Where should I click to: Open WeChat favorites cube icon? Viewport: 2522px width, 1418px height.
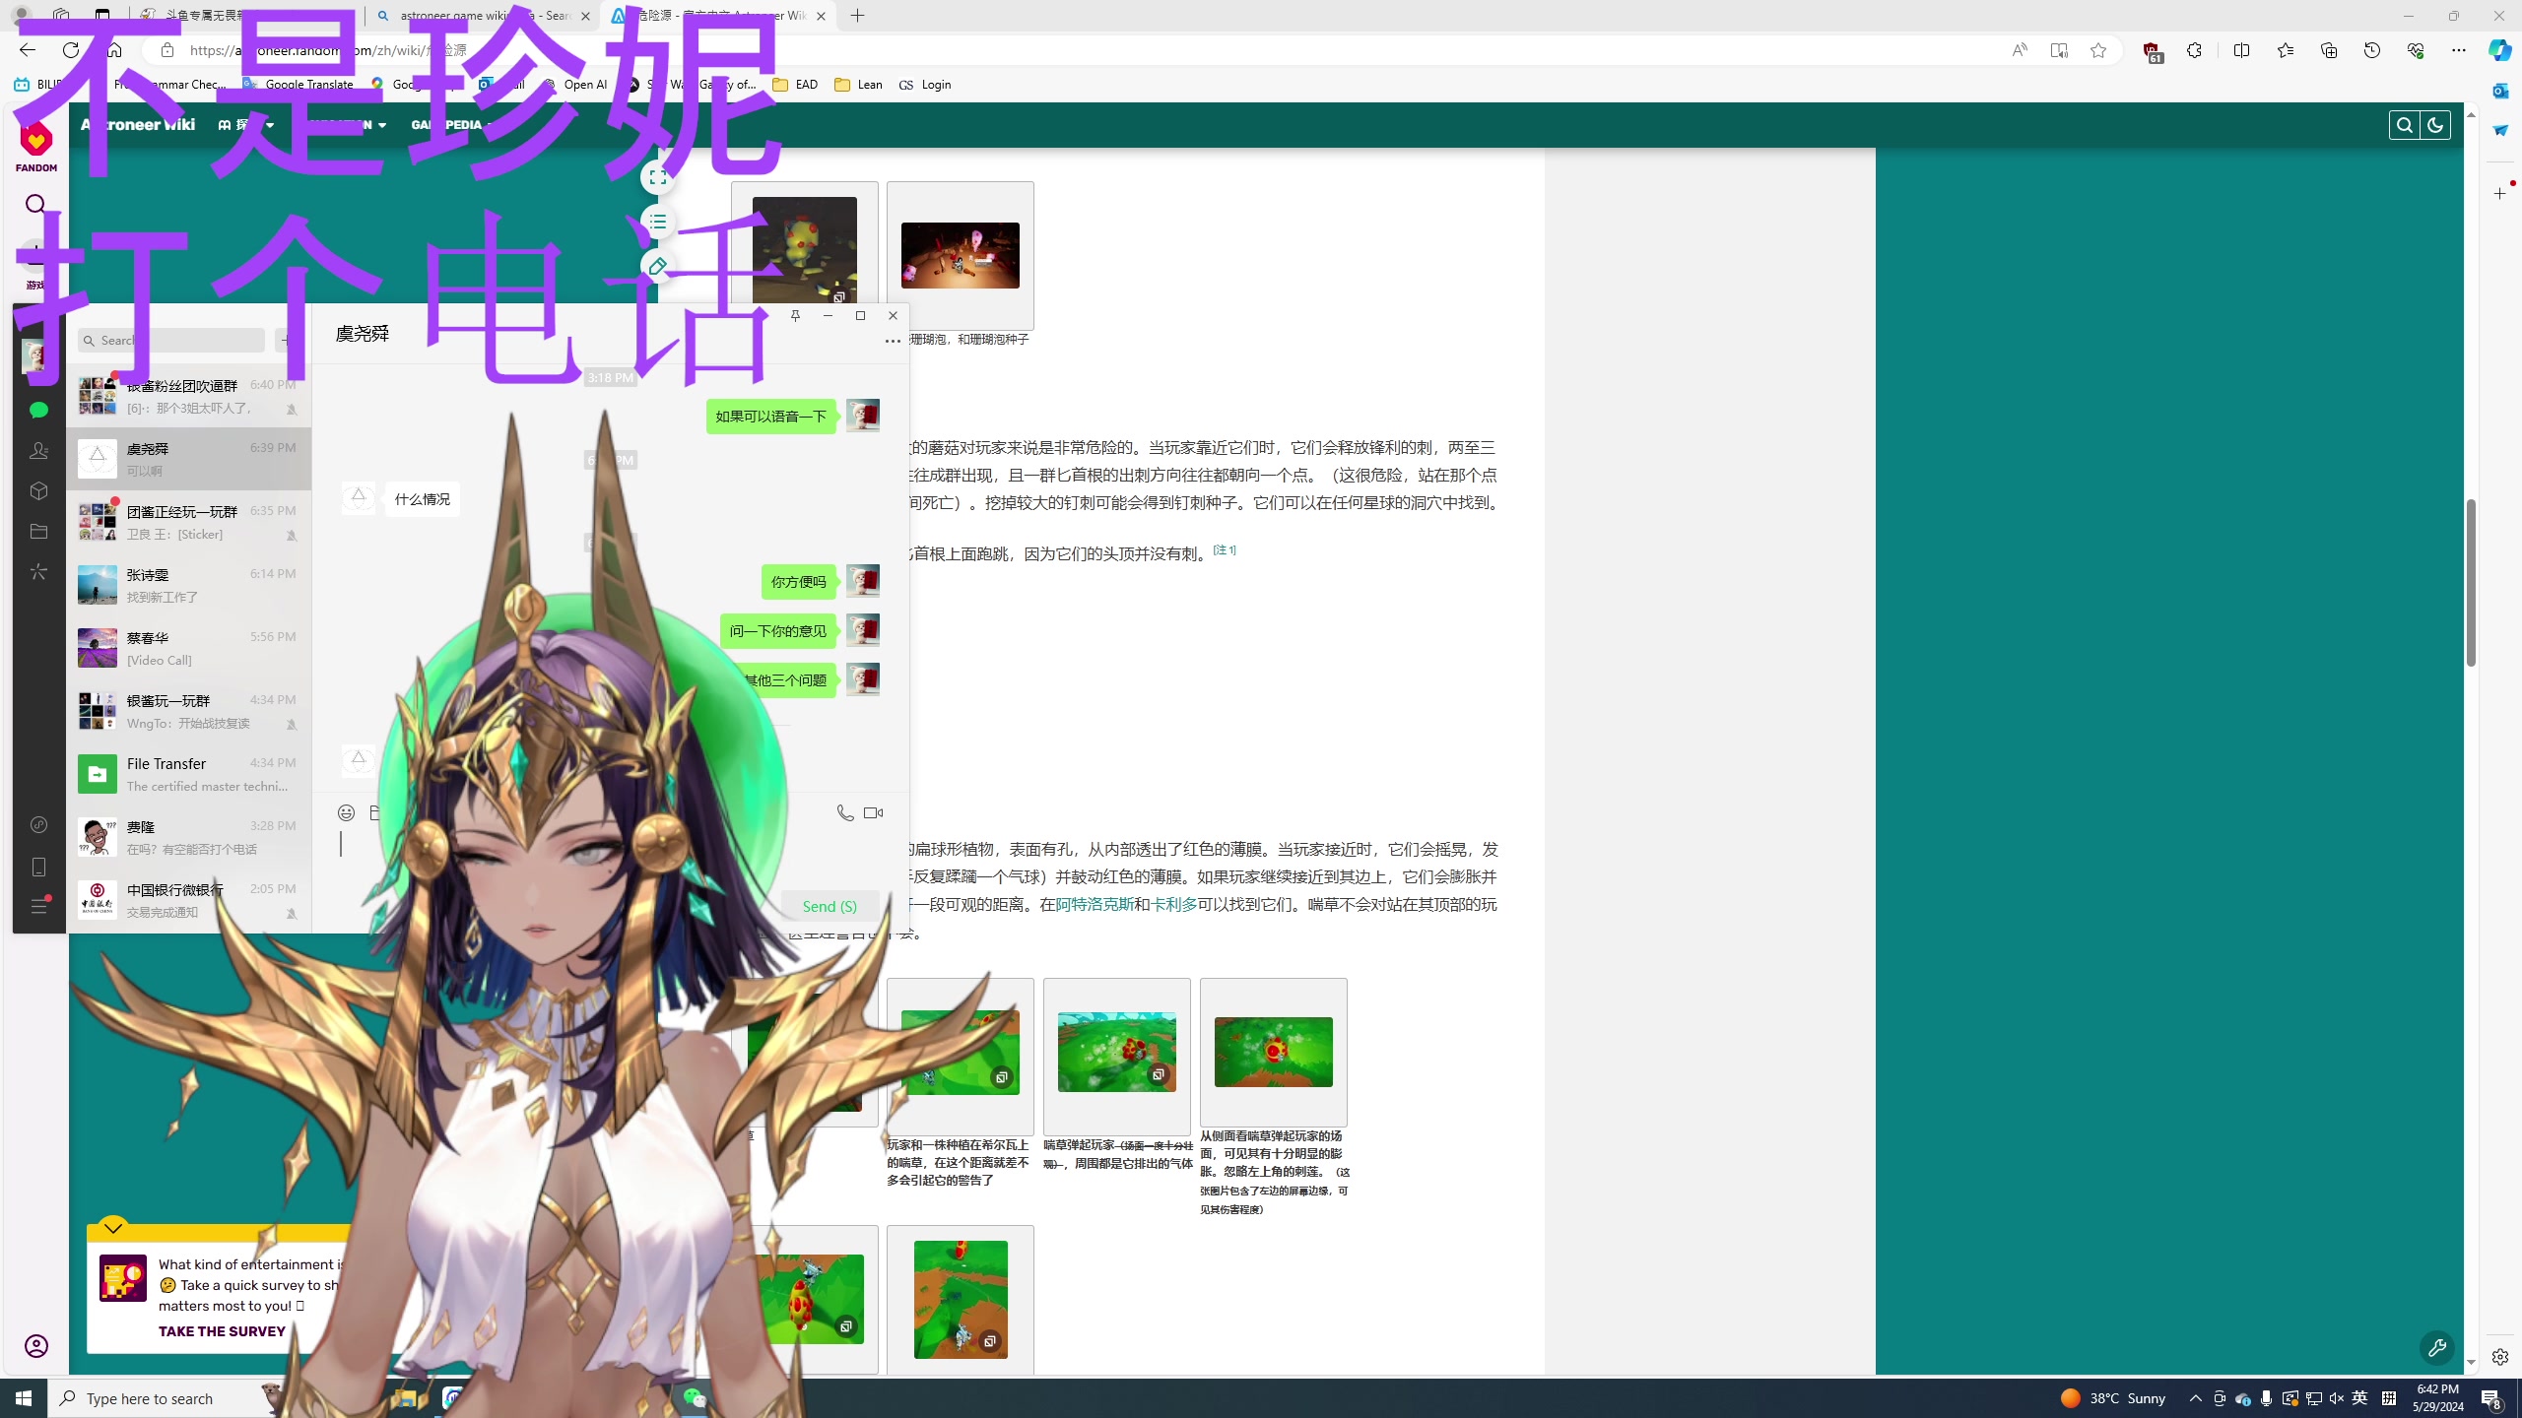(38, 490)
